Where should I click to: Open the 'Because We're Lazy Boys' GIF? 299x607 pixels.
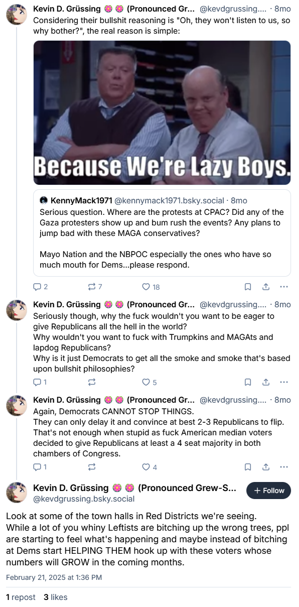pyautogui.click(x=162, y=112)
